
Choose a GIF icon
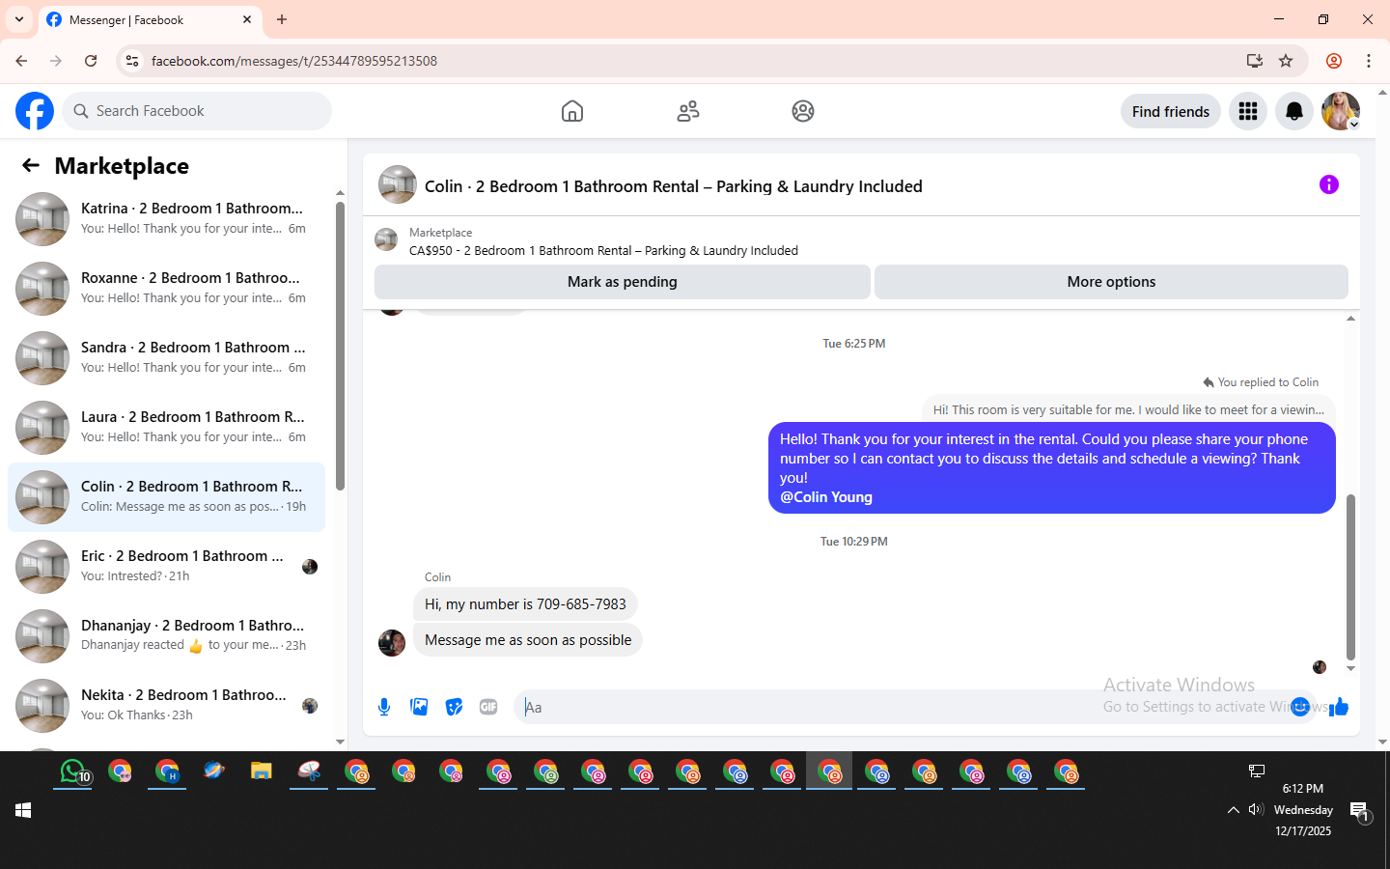pos(488,707)
